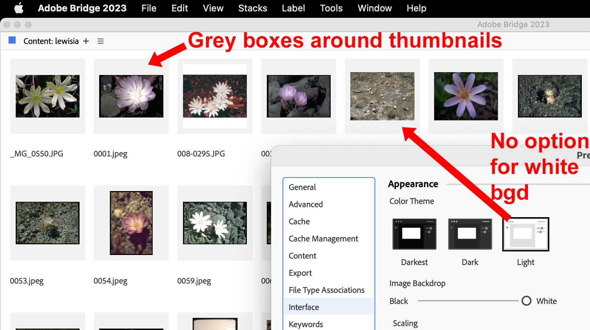The width and height of the screenshot is (590, 330).
Task: Select thumbnail _MG_0550.JPG
Action: pyautogui.click(x=47, y=96)
